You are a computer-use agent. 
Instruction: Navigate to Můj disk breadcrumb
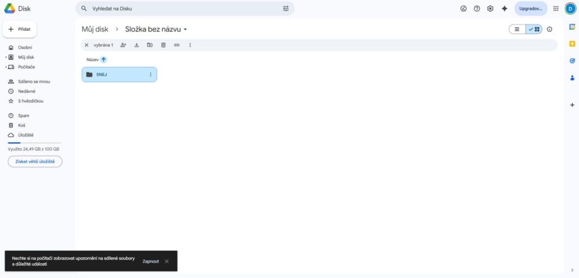(95, 29)
